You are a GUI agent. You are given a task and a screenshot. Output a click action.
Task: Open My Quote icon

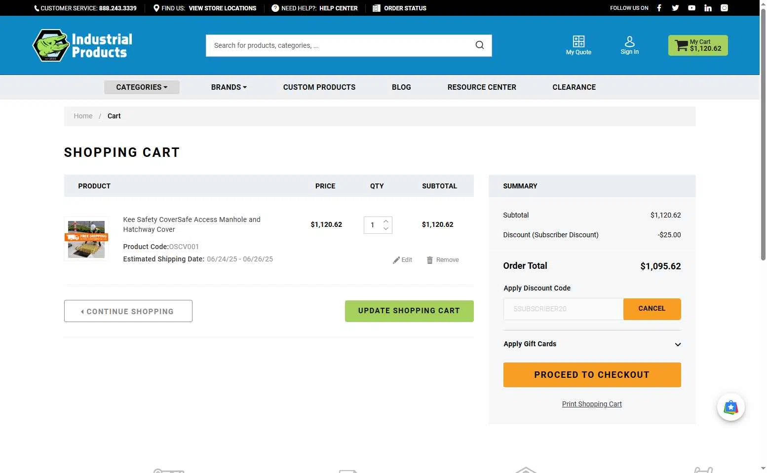(x=578, y=45)
